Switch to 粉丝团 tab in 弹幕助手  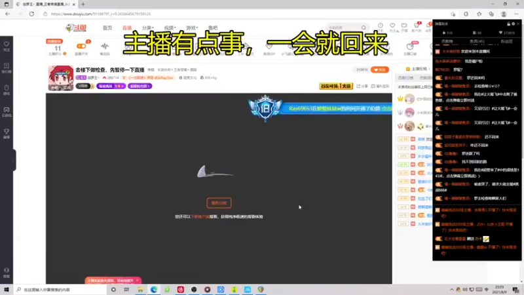pos(506,41)
